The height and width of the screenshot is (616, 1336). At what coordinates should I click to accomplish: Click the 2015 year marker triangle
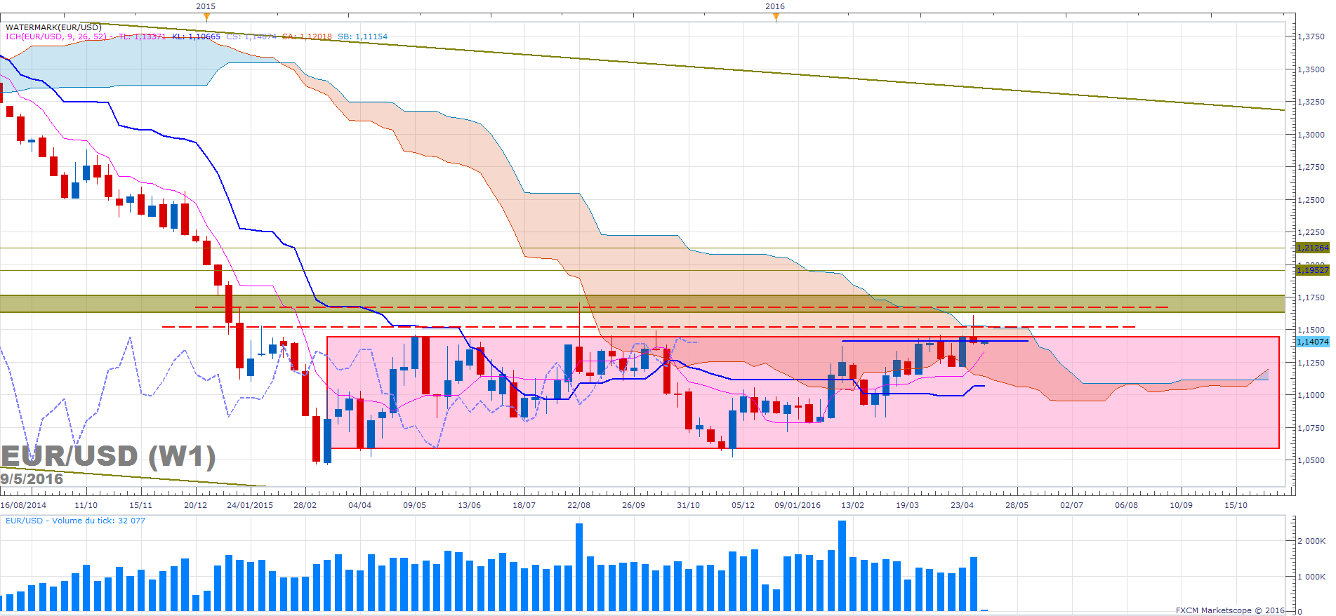pos(206,17)
